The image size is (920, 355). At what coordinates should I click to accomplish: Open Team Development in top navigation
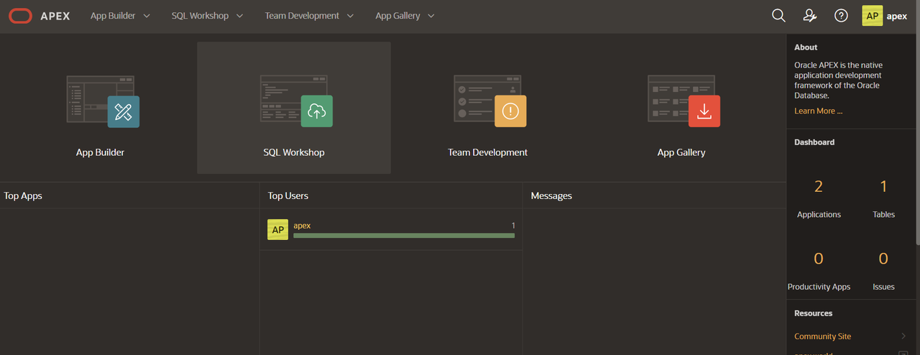tap(302, 16)
